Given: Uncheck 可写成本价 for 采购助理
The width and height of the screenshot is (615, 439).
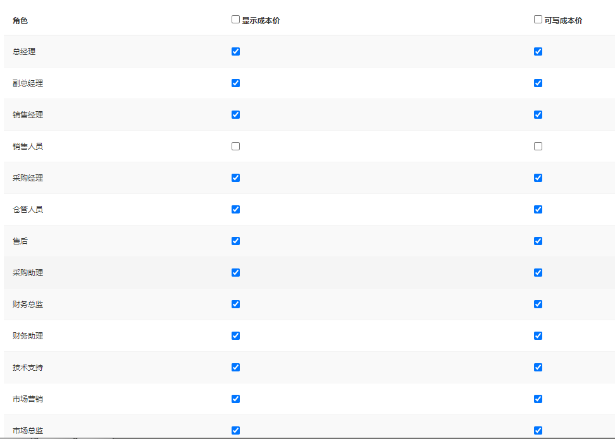Looking at the screenshot, I should (538, 272).
